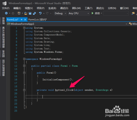137x120 pixels.
Task: Open the 分析(N) menu
Action: (x=112, y=8)
